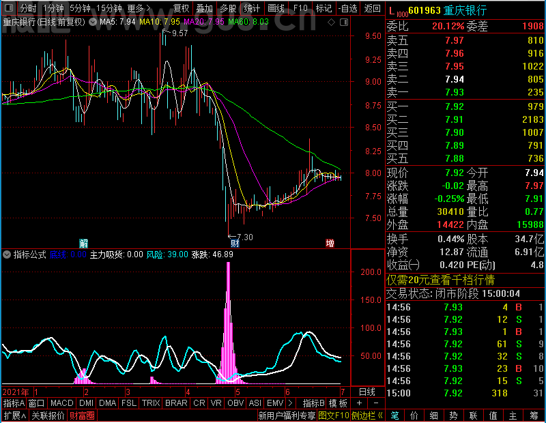Click the 标记 mark button
The image size is (546, 423).
tap(324, 8)
